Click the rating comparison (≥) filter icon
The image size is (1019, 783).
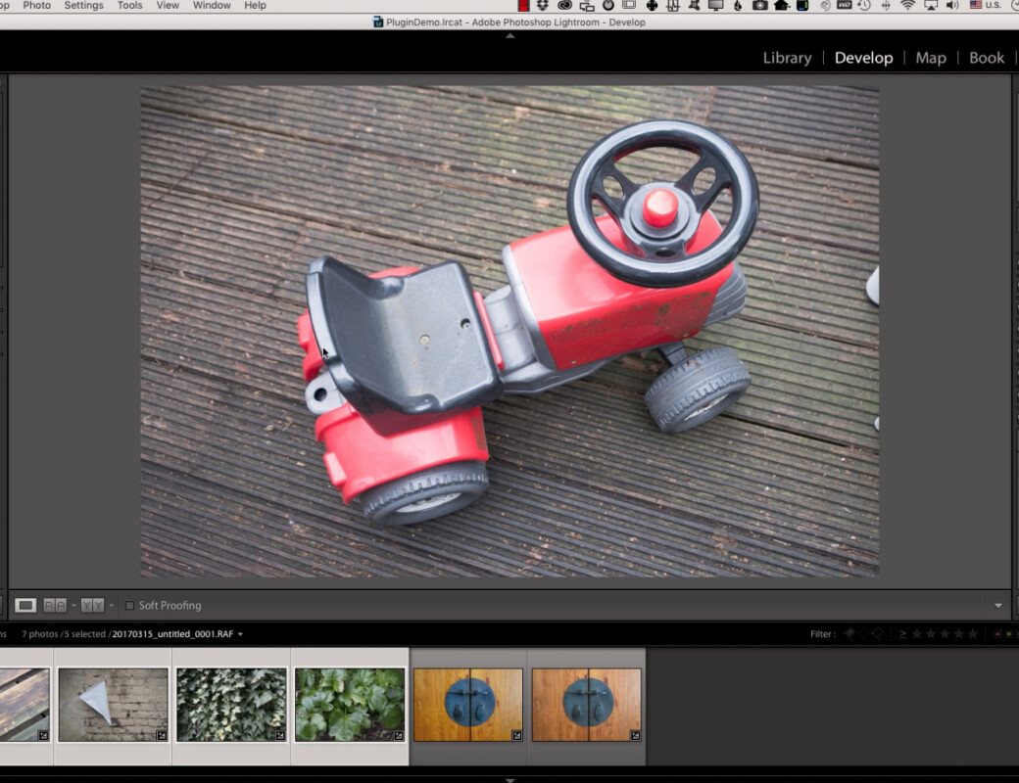coord(902,634)
